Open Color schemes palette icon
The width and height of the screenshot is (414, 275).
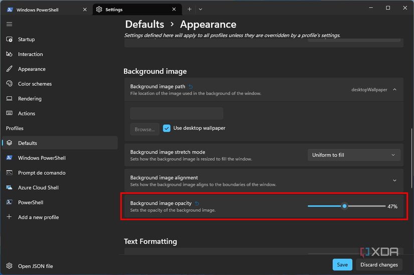coord(9,84)
